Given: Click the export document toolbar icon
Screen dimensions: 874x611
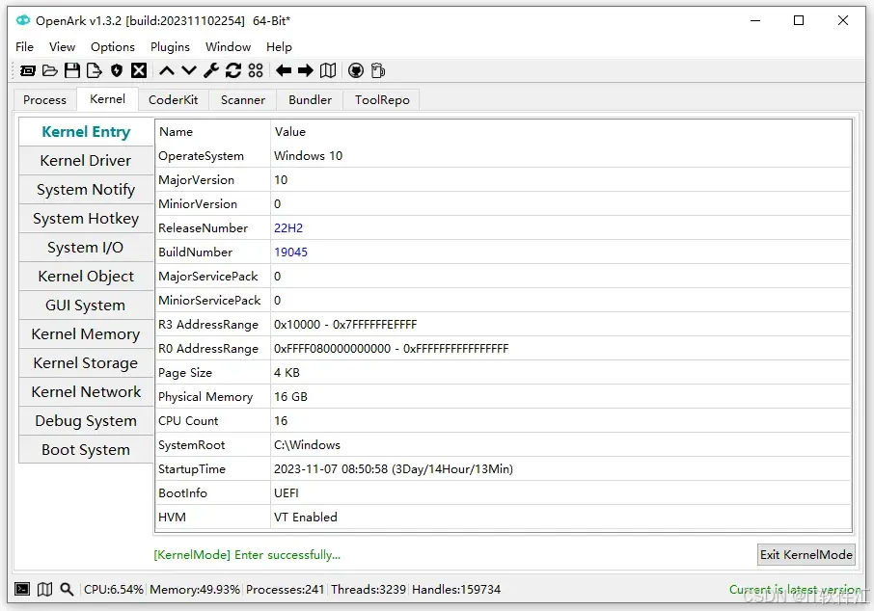Looking at the screenshot, I should [x=95, y=70].
